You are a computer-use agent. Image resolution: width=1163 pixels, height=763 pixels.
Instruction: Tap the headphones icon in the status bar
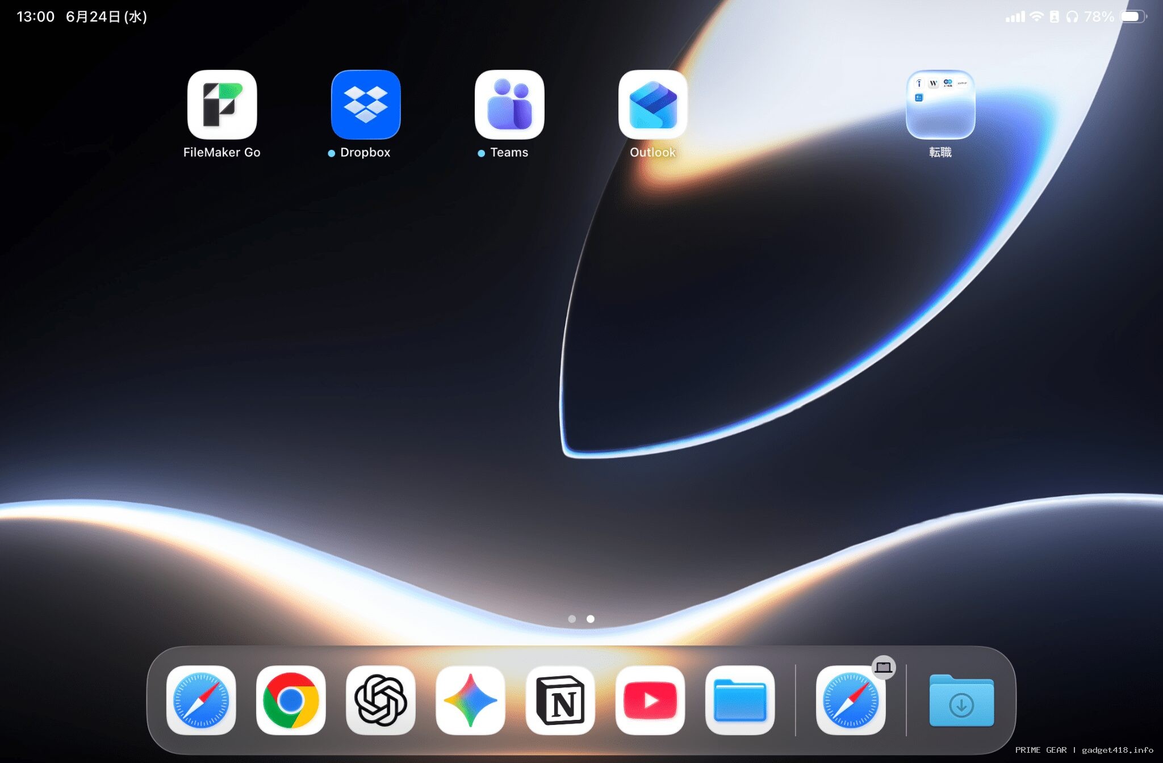(1072, 16)
